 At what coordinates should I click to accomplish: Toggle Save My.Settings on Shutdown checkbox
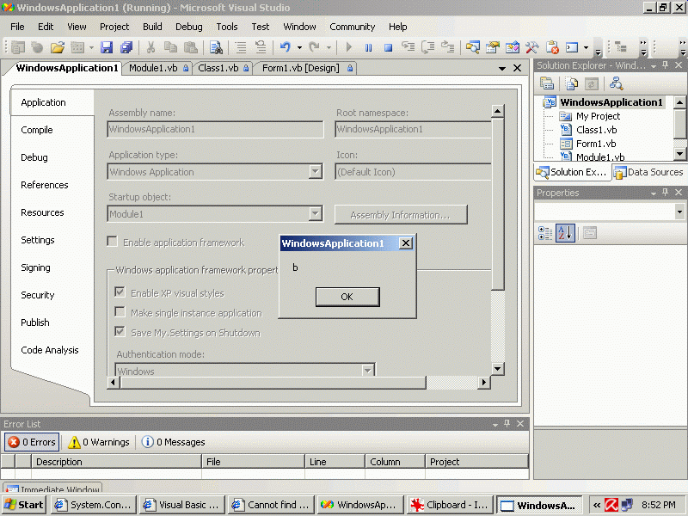click(x=120, y=332)
